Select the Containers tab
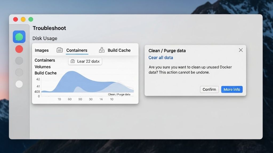Image resolution: width=273 pixels, height=153 pixels. [77, 50]
